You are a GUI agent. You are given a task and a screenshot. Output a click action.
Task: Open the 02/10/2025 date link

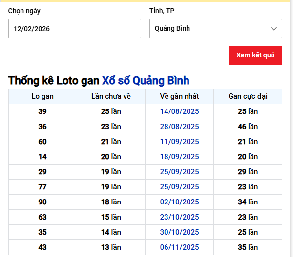(179, 202)
